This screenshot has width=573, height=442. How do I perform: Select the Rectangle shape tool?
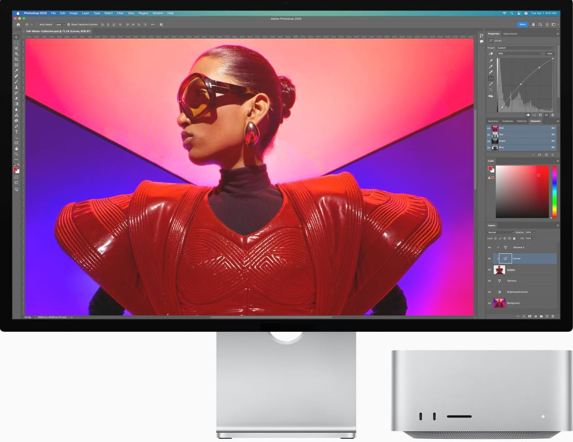tap(16, 143)
